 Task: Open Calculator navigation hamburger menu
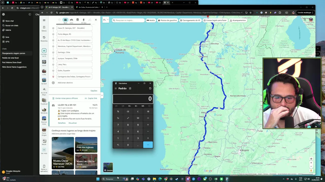[x=116, y=88]
